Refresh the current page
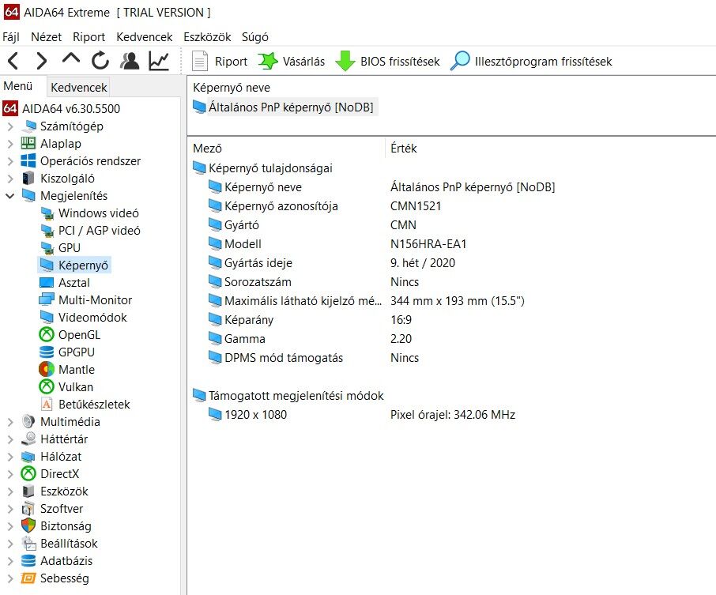This screenshot has width=716, height=595. coord(100,61)
